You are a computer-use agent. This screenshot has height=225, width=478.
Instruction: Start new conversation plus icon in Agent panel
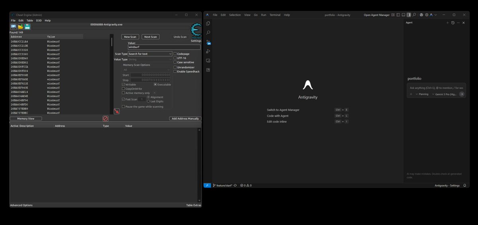pos(447,23)
